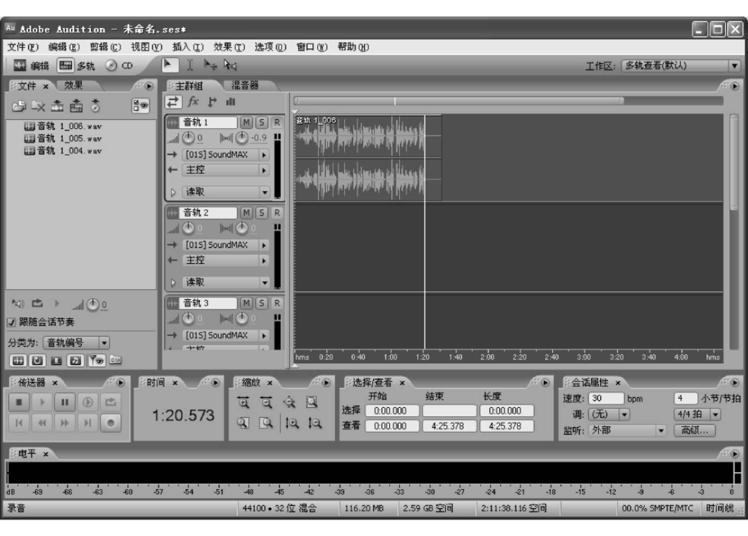
Task: Open the 帮助 menu
Action: (x=353, y=47)
